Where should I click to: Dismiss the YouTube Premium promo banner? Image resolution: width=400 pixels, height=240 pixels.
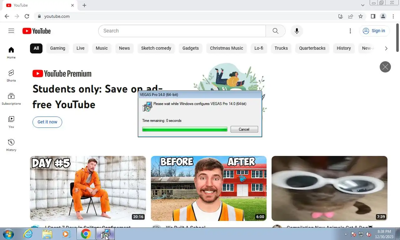(x=385, y=67)
